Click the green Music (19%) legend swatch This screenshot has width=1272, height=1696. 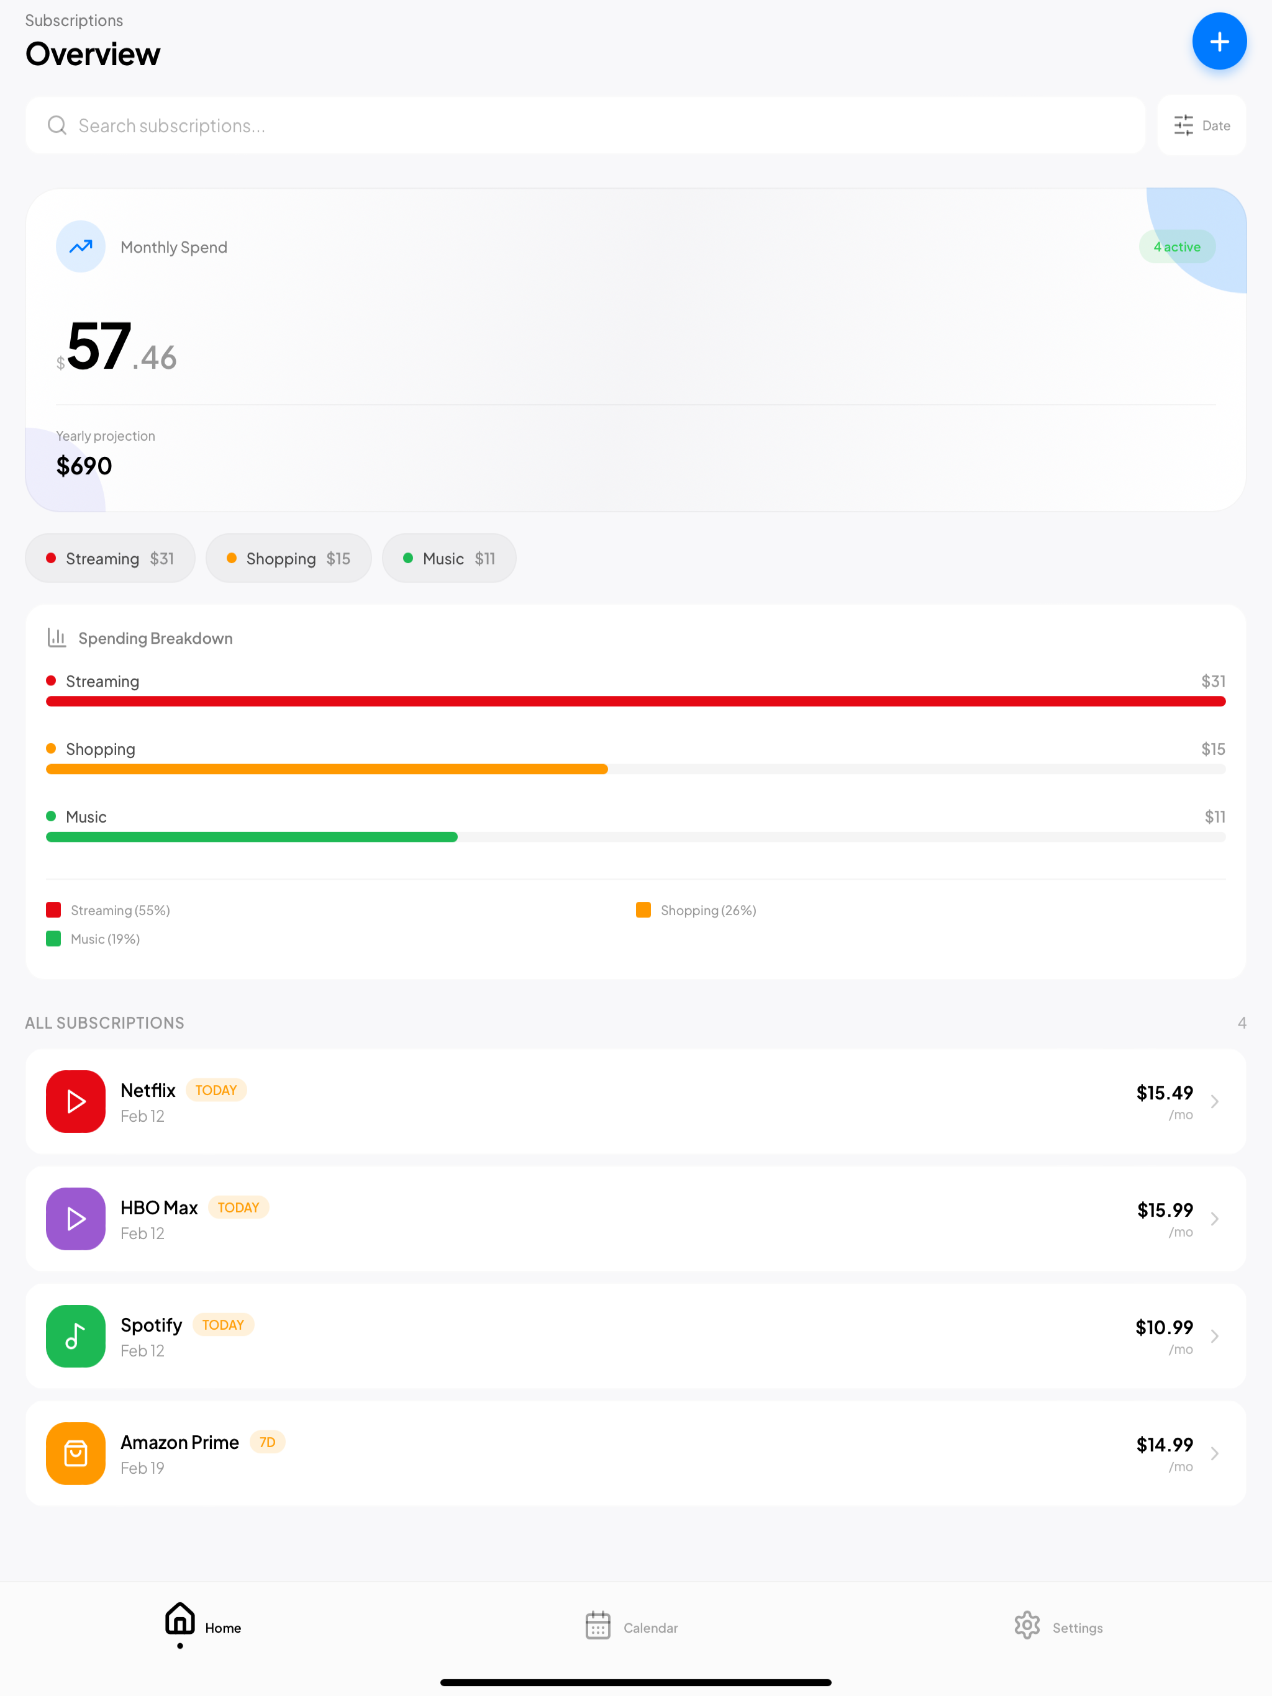tap(53, 939)
